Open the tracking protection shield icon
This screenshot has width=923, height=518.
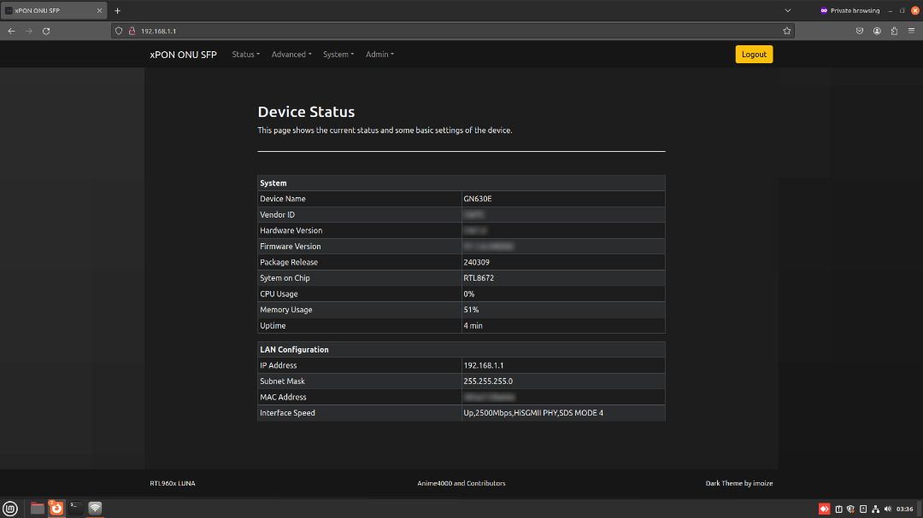point(119,31)
